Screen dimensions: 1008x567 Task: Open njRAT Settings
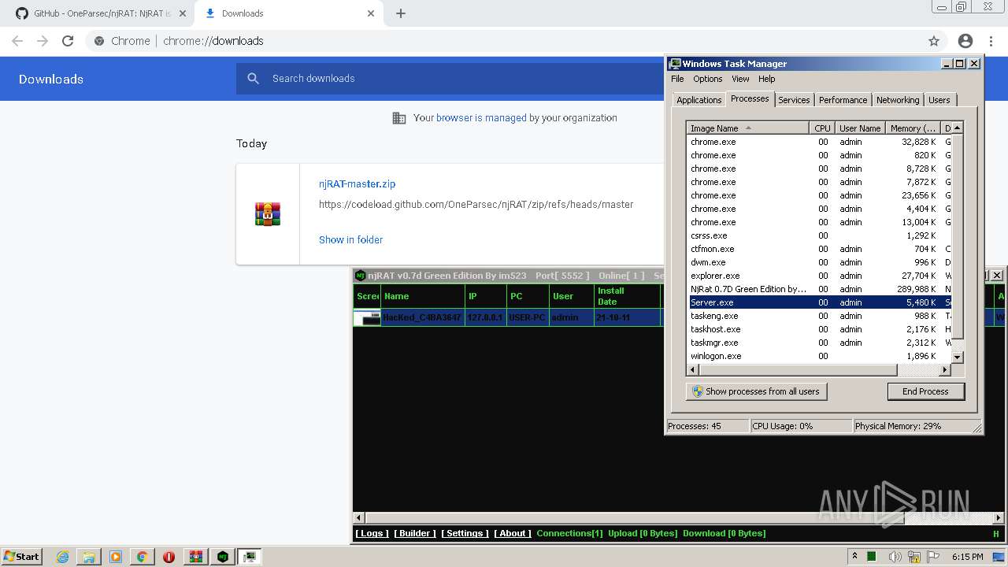465,533
